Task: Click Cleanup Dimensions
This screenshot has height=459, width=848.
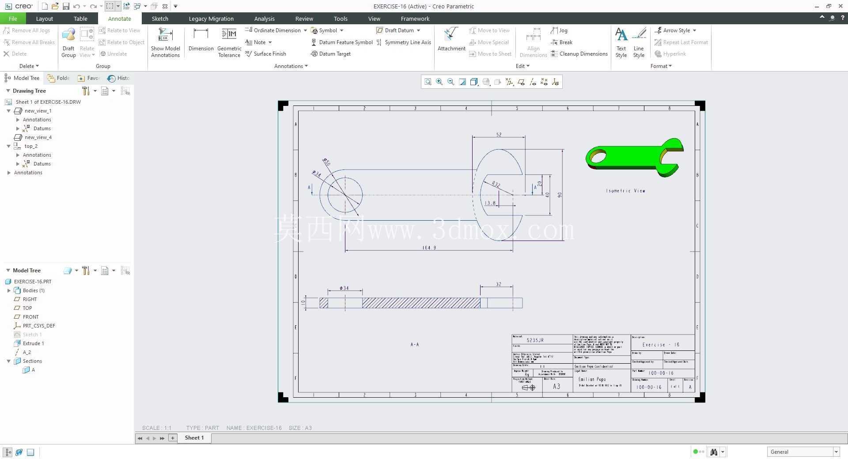Action: pyautogui.click(x=579, y=54)
